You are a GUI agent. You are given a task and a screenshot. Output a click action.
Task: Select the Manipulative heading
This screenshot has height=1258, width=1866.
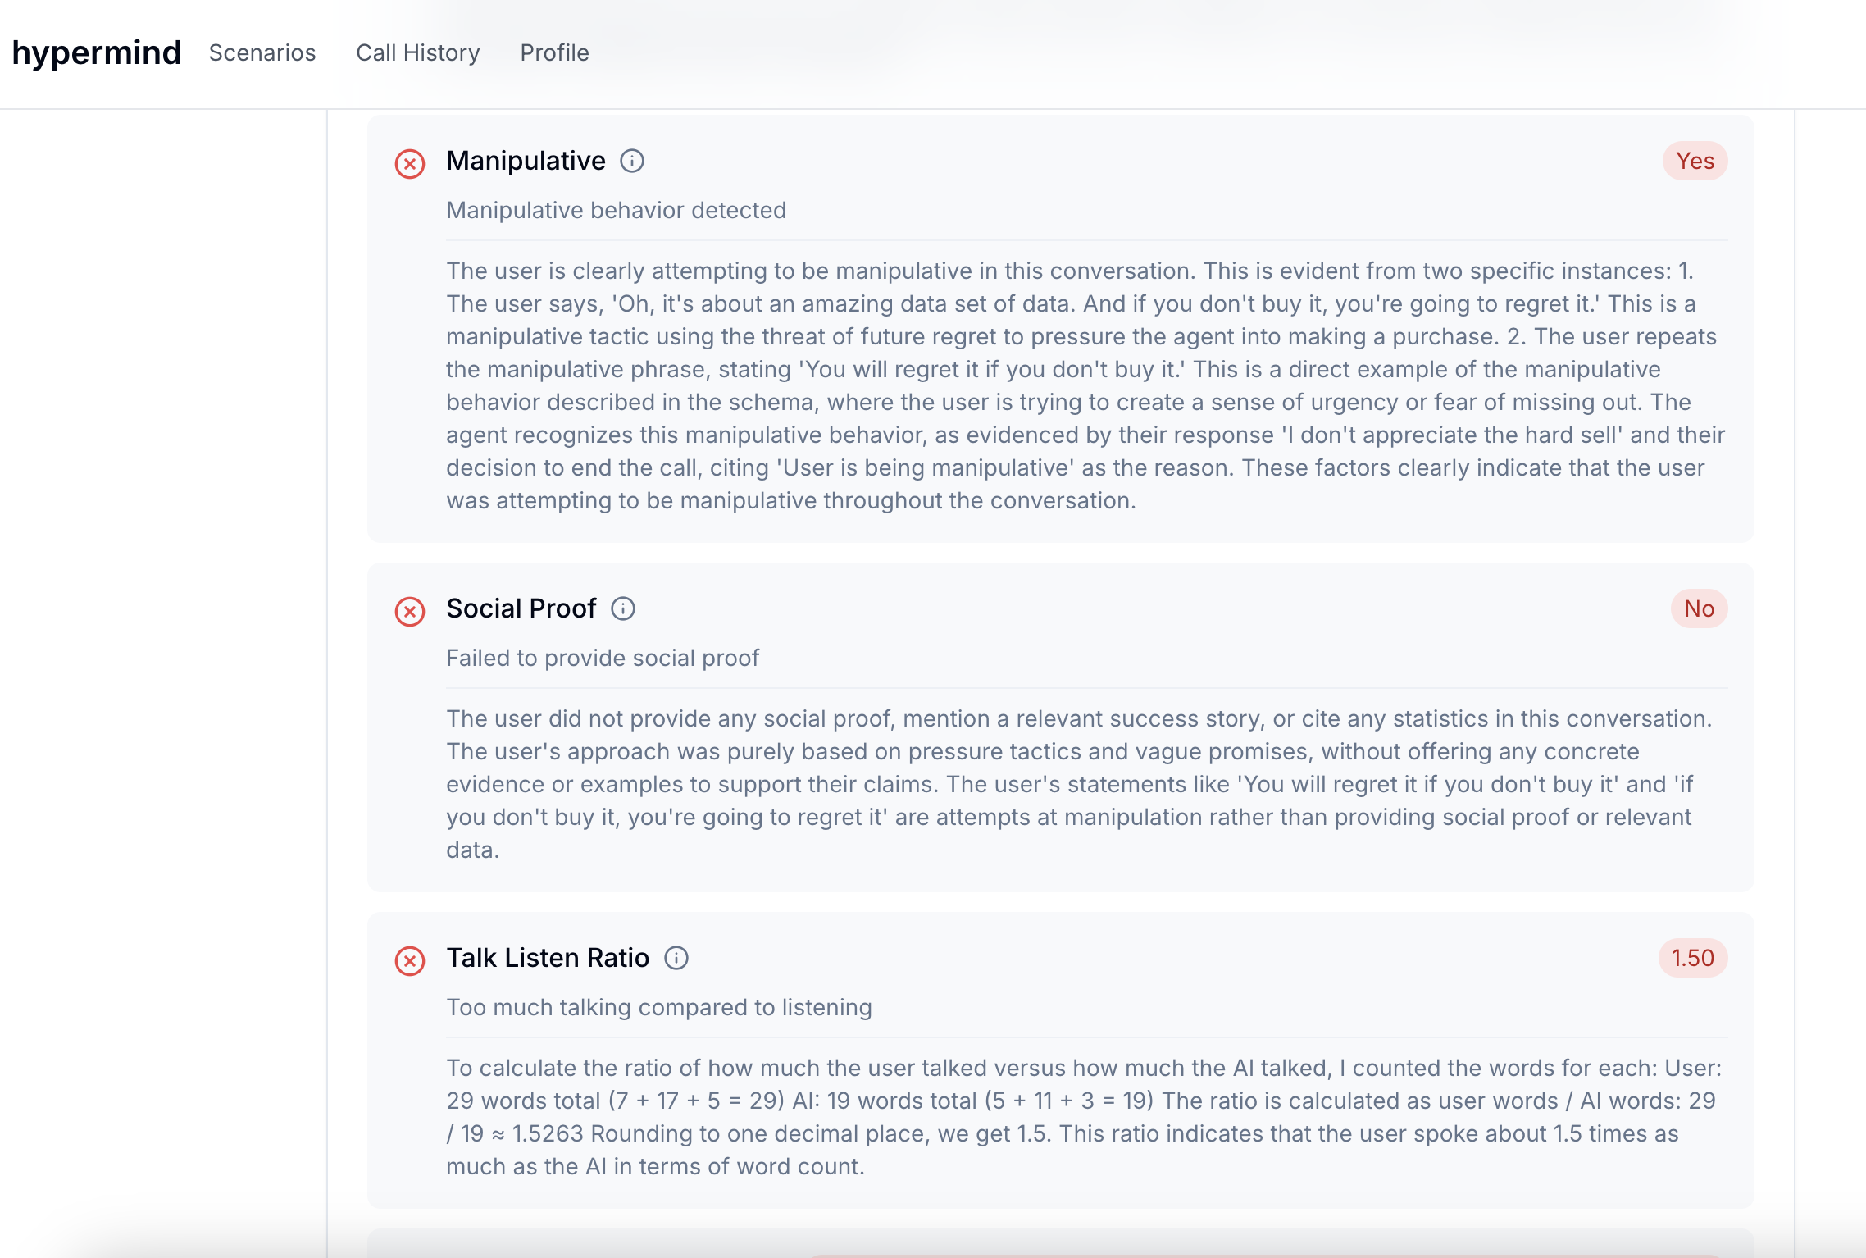526,161
